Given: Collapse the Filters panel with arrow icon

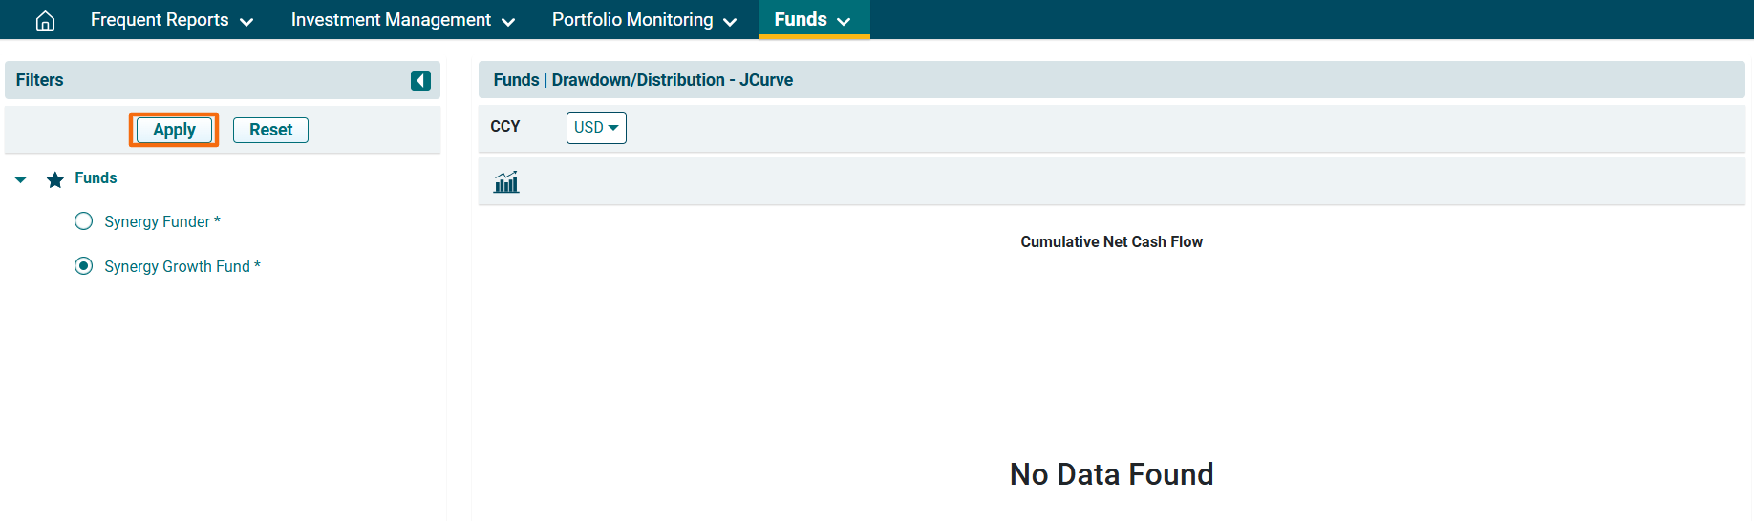Looking at the screenshot, I should pyautogui.click(x=420, y=80).
